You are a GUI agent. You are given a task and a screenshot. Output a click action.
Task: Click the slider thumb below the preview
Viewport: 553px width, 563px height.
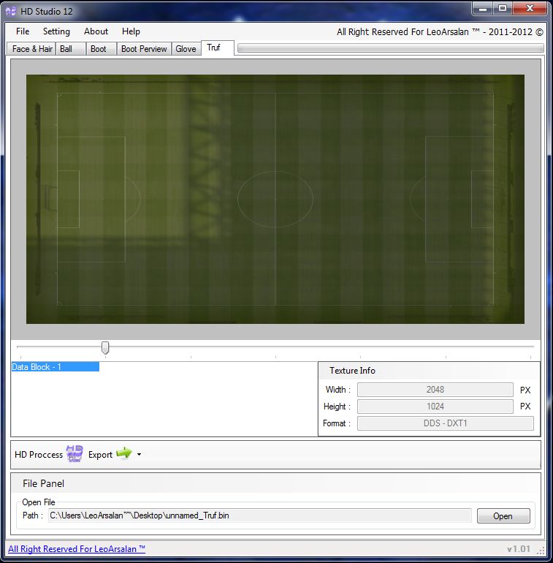105,348
